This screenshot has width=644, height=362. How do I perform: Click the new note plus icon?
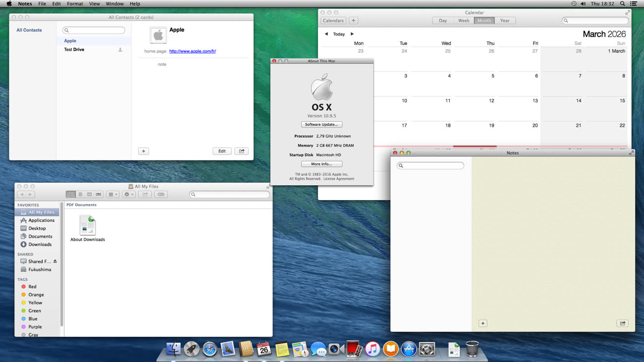(483, 323)
